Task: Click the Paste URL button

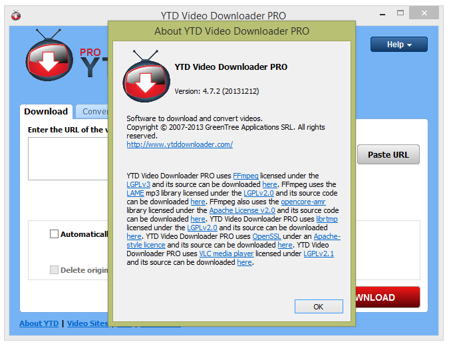Action: (x=388, y=154)
